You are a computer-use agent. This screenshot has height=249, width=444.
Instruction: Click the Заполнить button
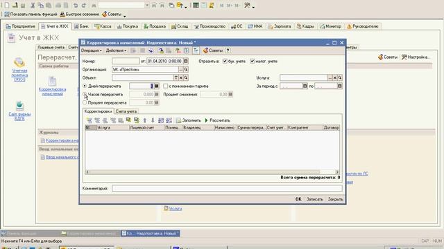click(188, 120)
